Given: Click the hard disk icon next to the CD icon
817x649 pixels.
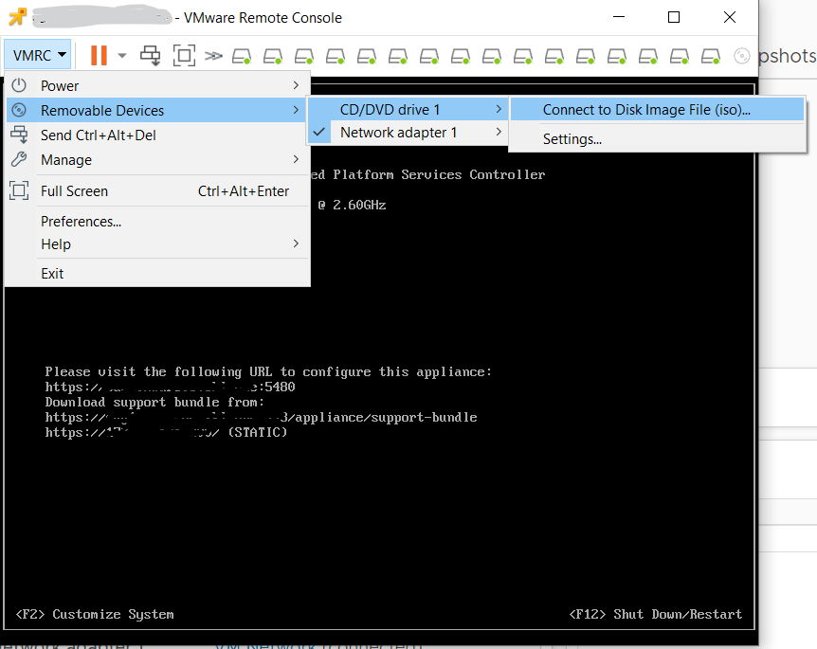Looking at the screenshot, I should tap(711, 56).
